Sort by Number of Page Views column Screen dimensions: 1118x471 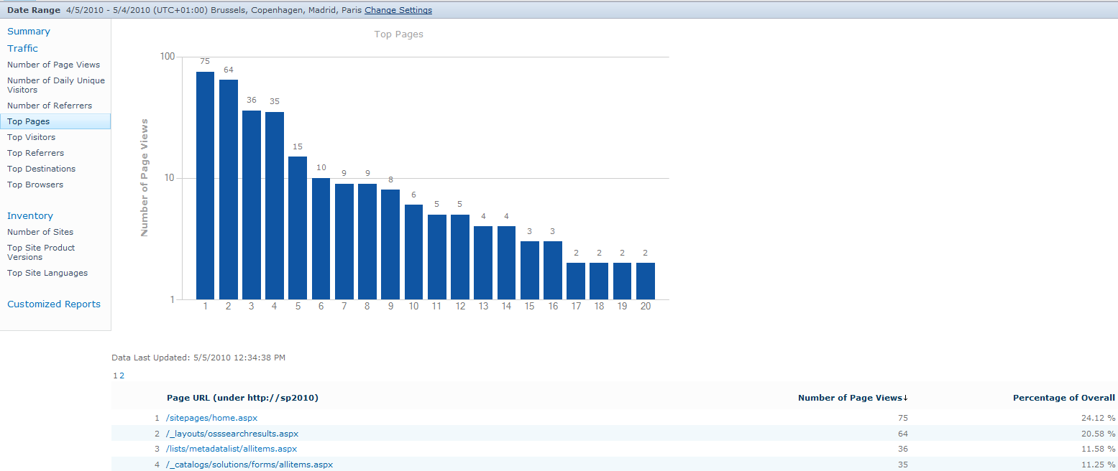[x=853, y=398]
